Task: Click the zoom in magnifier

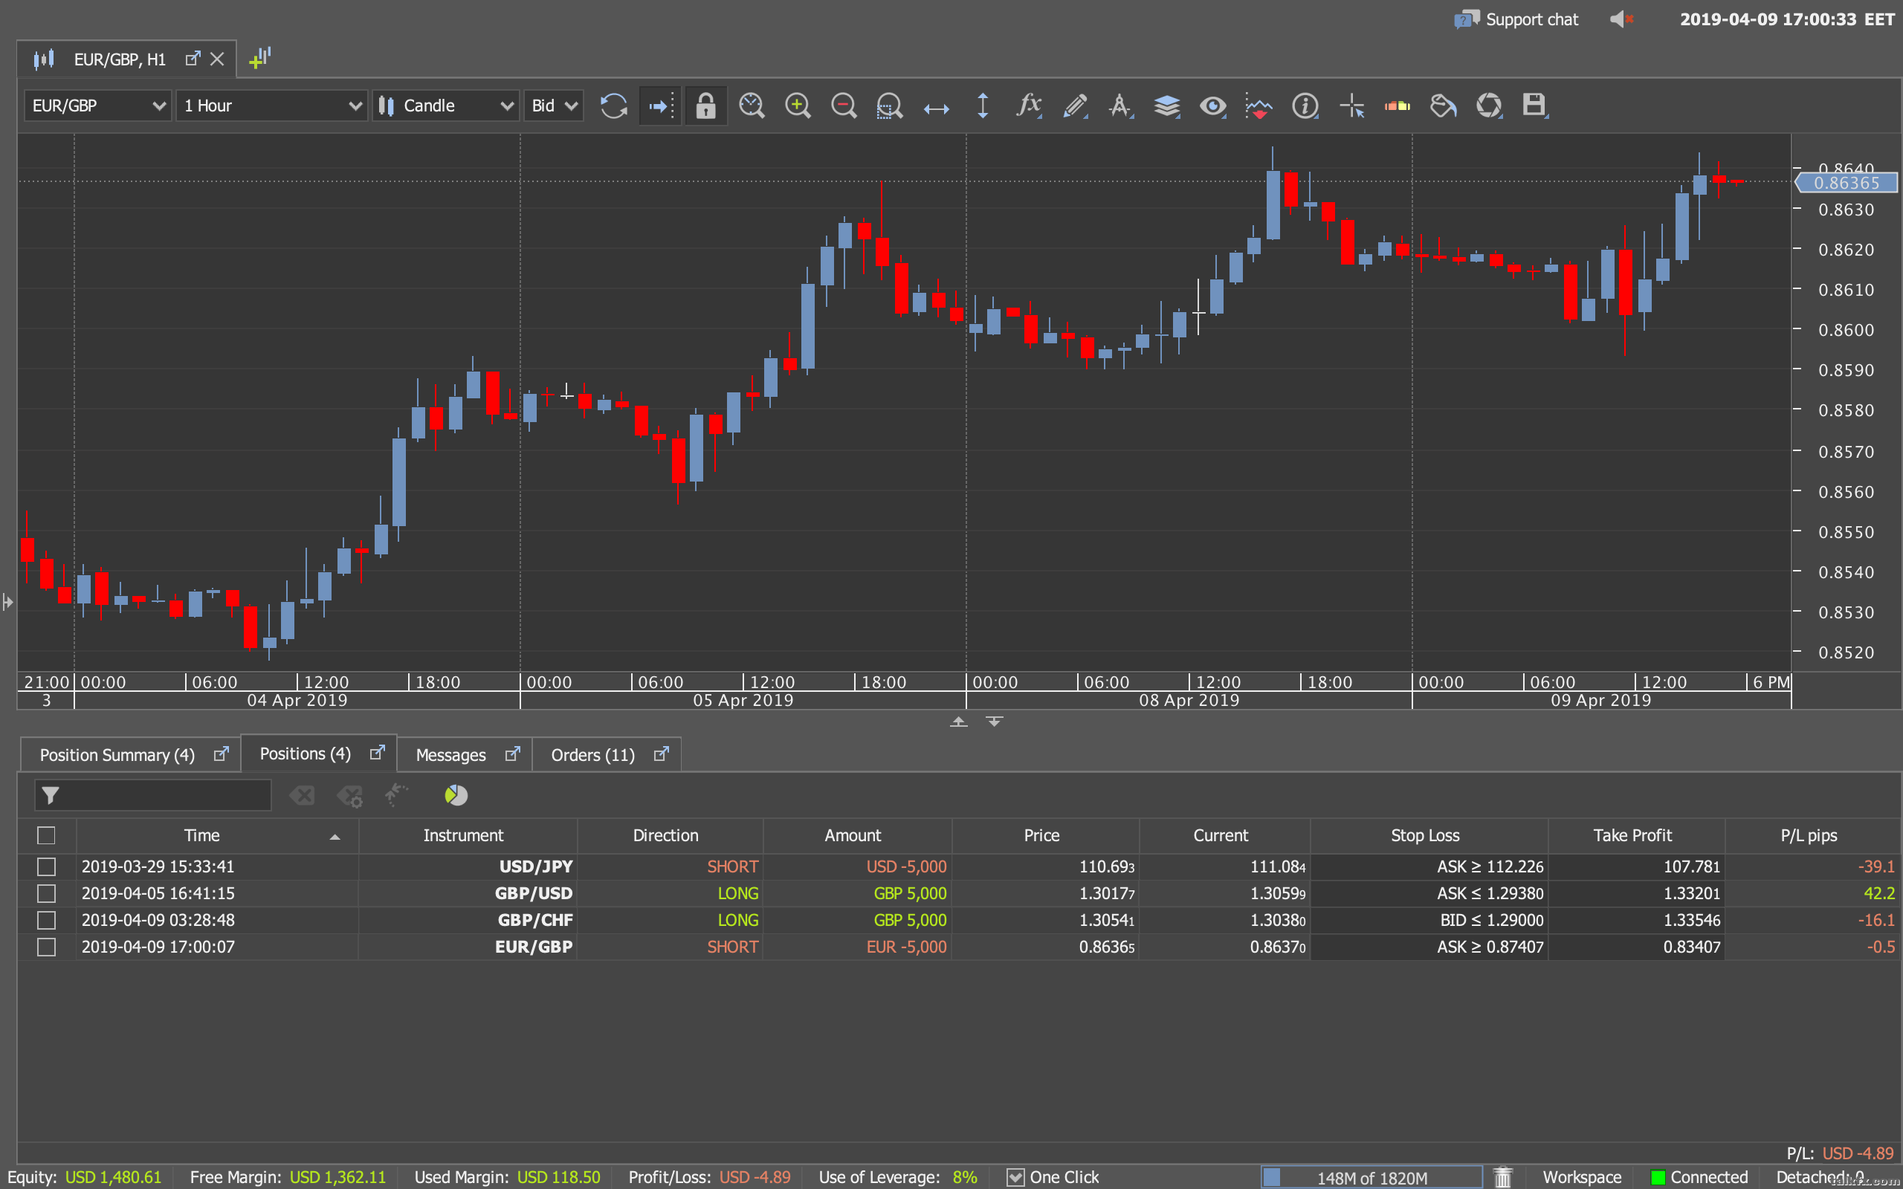Action: pos(798,106)
